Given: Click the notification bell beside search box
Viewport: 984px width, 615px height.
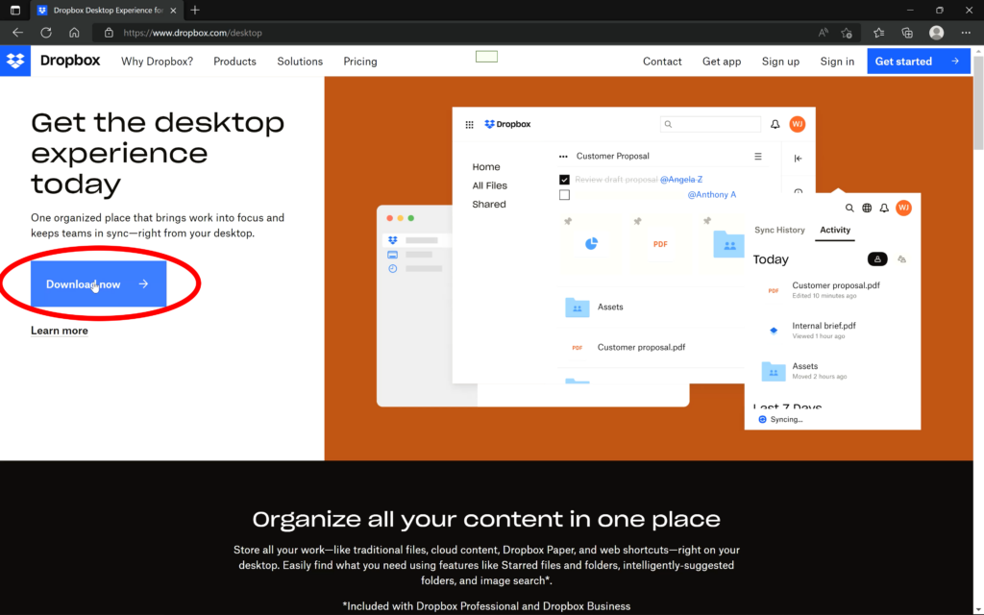Looking at the screenshot, I should [x=775, y=124].
